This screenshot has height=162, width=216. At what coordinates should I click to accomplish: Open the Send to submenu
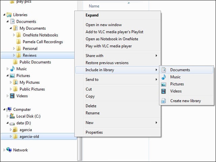point(118,80)
